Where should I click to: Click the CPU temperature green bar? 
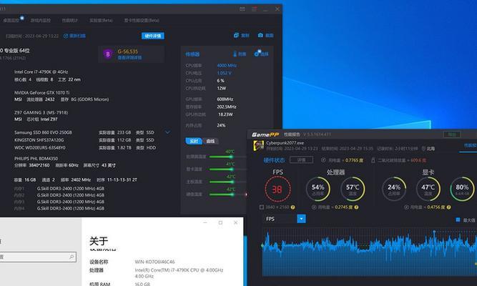pos(221,157)
